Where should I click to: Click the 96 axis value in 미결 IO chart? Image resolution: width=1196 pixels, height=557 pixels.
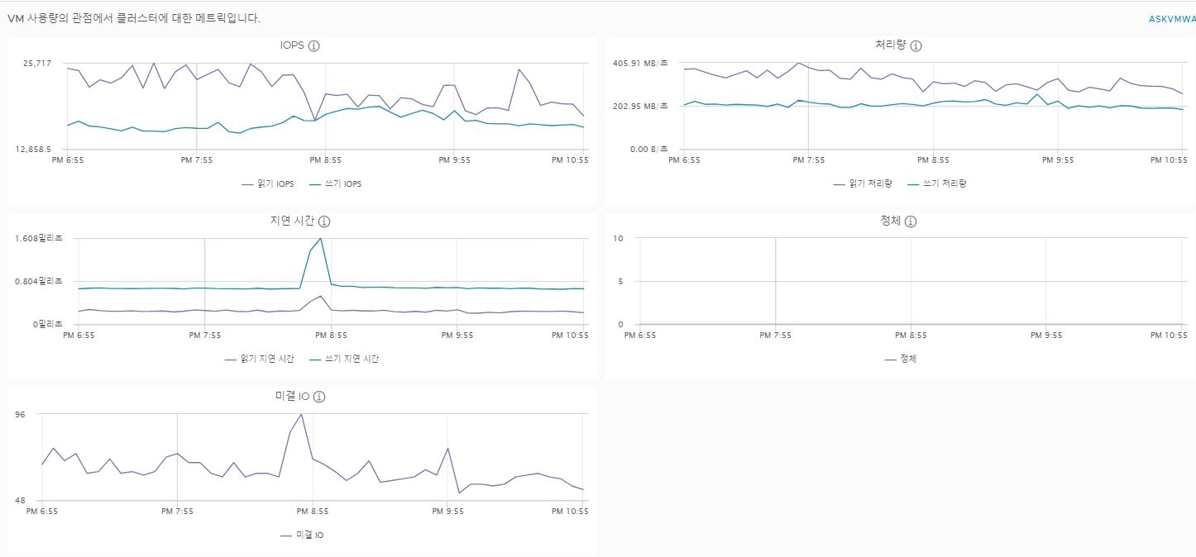click(x=21, y=414)
